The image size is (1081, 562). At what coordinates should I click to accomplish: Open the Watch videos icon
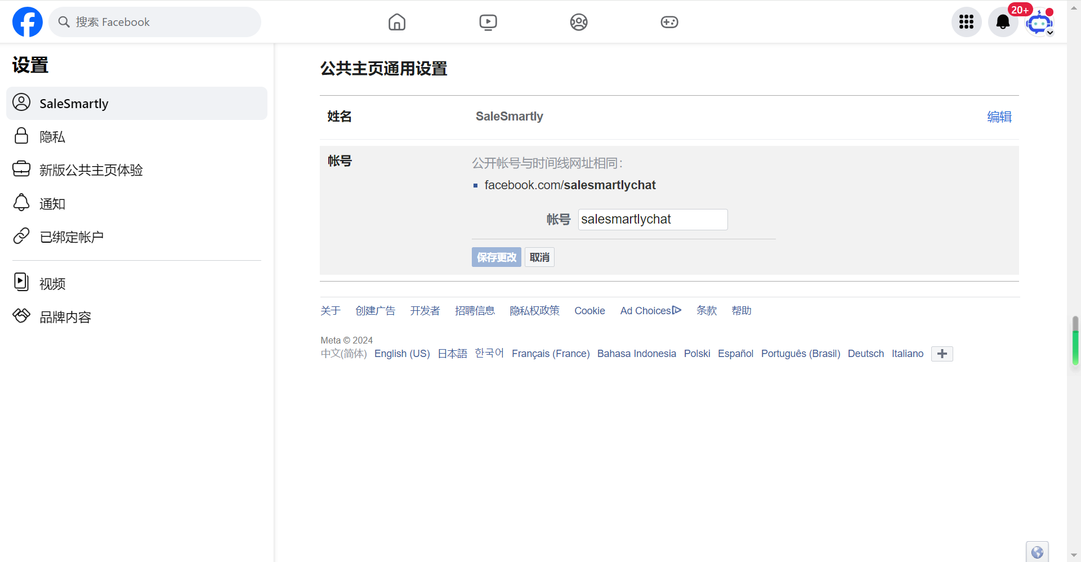click(x=488, y=22)
